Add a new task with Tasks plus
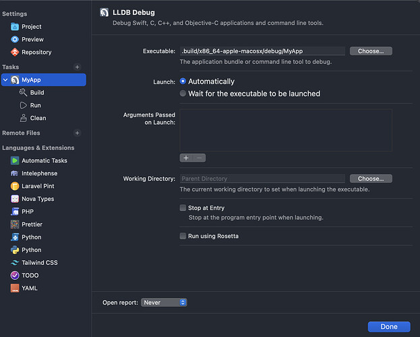The image size is (420, 337). [x=77, y=67]
